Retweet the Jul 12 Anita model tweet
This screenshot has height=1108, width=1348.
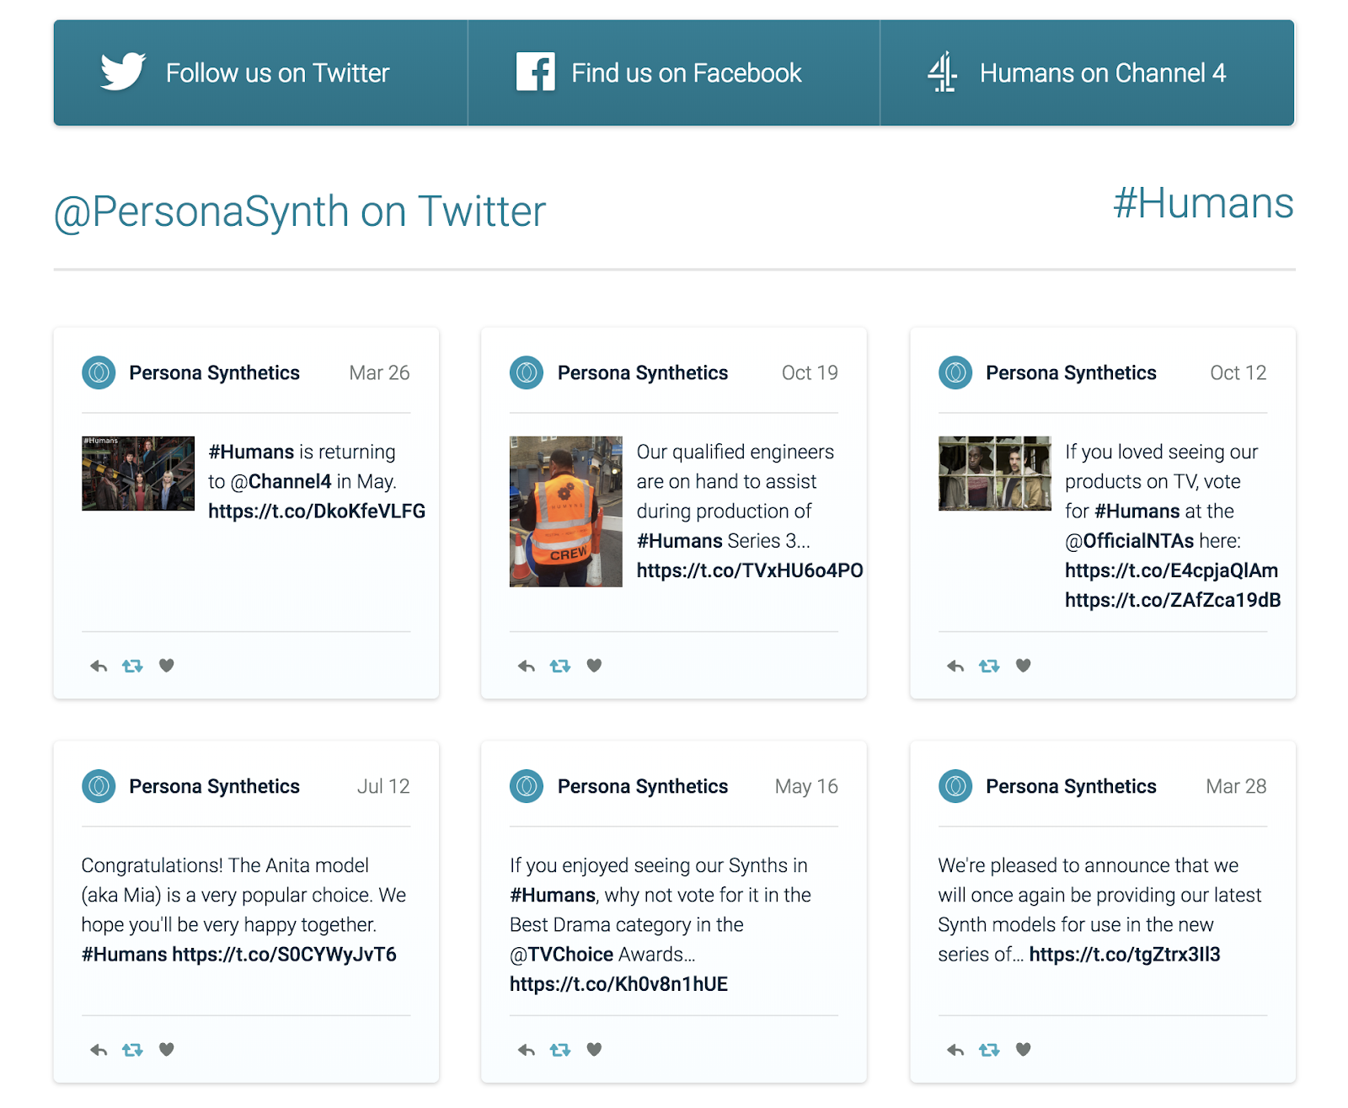pos(132,1050)
